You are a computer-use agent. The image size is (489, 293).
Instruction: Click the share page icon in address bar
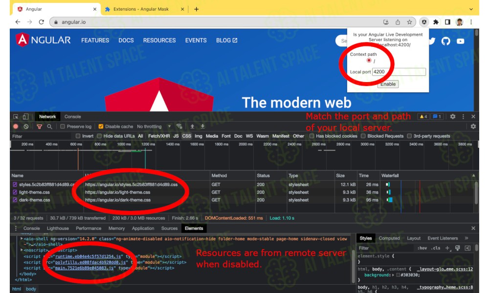pyautogui.click(x=398, y=22)
